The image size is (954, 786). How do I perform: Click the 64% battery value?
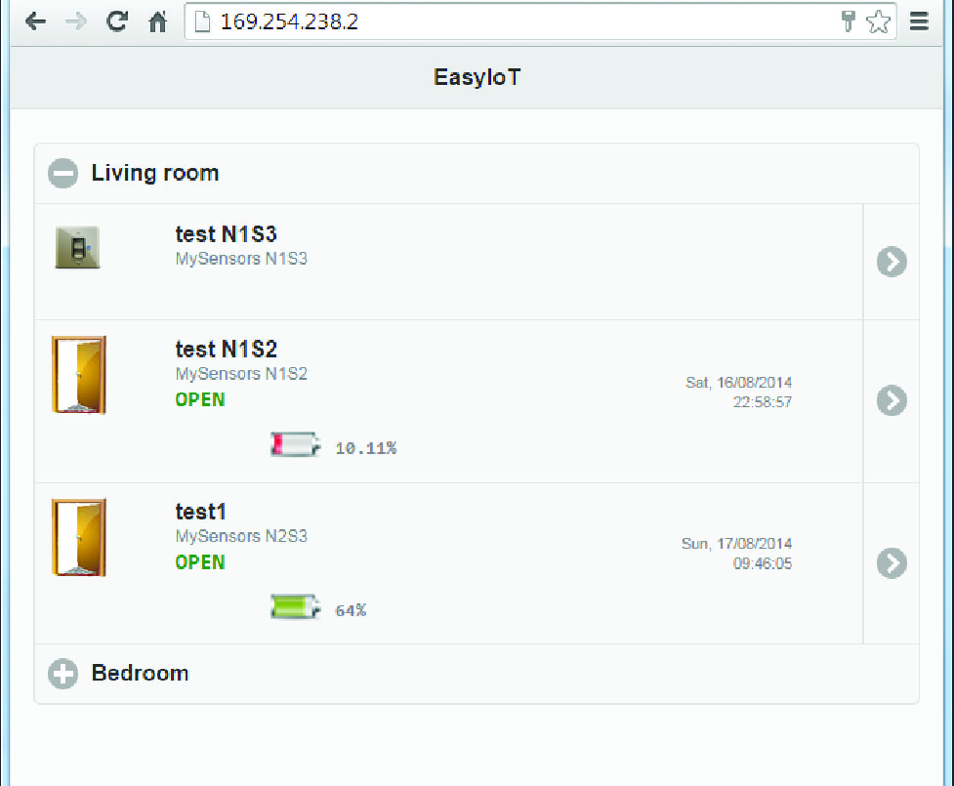click(x=351, y=611)
